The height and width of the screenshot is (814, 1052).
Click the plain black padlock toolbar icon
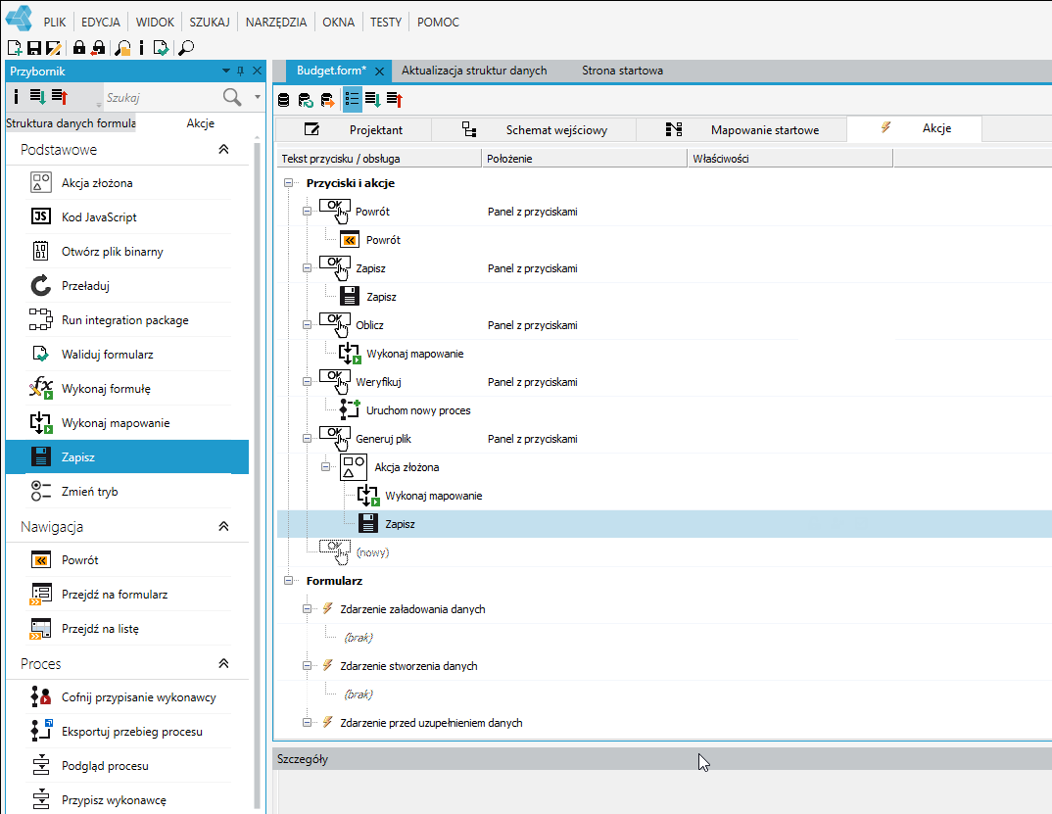pos(79,48)
